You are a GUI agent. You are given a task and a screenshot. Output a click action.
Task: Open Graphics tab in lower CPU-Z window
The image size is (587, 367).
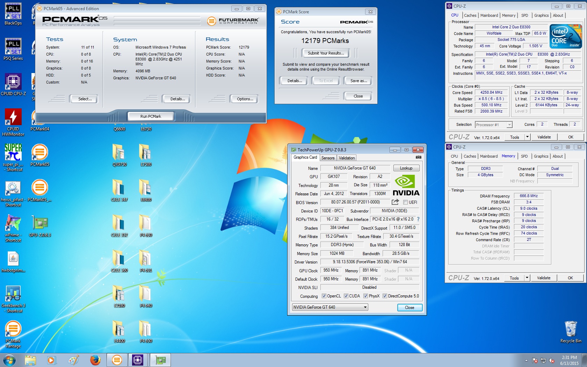[541, 156]
